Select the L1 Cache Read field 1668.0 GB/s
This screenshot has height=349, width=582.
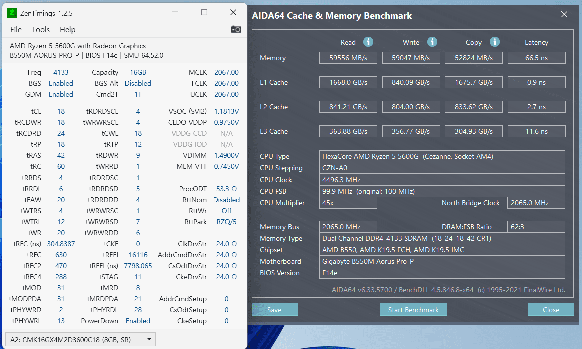pyautogui.click(x=348, y=82)
